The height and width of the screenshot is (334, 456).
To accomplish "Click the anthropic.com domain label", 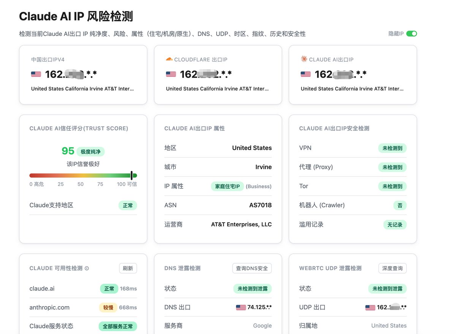I will click(x=49, y=307).
